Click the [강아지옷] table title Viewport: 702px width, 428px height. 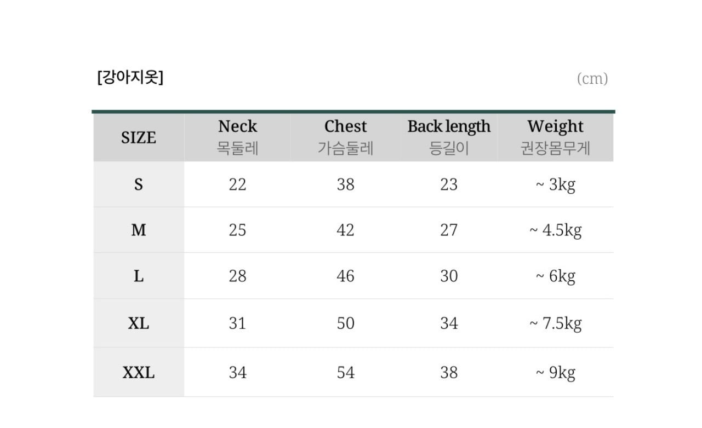130,78
